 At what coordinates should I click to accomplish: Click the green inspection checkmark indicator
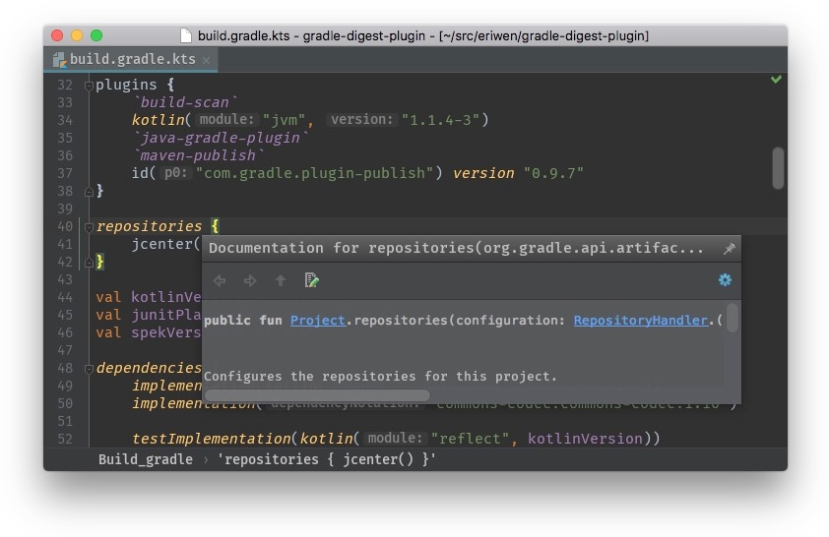pyautogui.click(x=776, y=80)
